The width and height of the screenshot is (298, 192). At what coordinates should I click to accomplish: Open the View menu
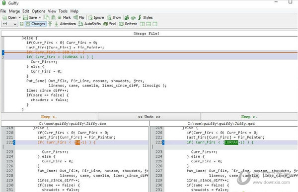(52, 11)
